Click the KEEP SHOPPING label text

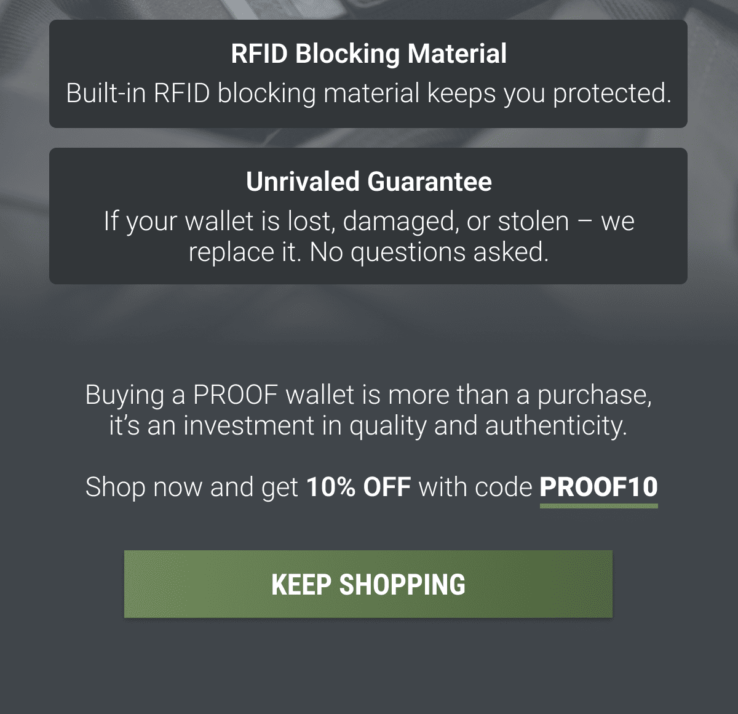[369, 584]
